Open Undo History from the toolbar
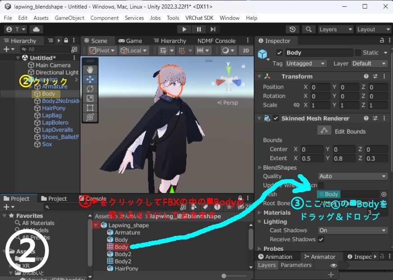Image resolution: width=393 pixels, height=280 pixels. tap(292, 30)
